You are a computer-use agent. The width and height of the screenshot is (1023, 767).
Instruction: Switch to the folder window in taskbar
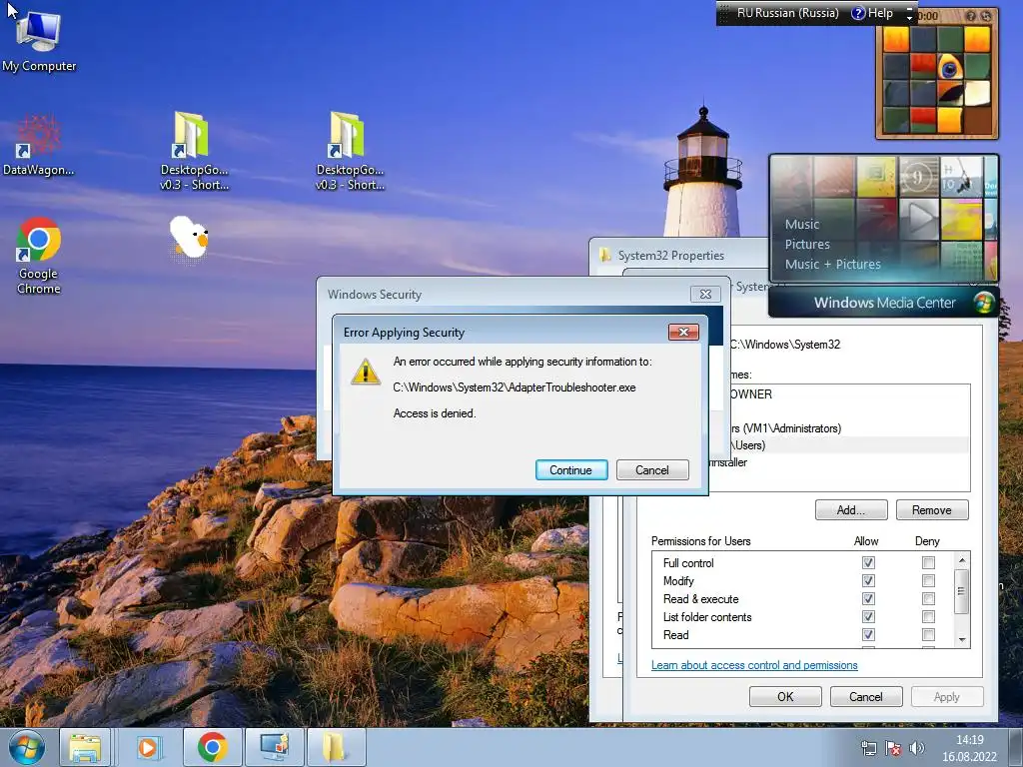pos(336,747)
